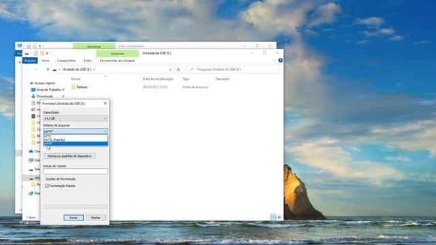Image resolution: width=436 pixels, height=245 pixels.
Task: Click the computer icon in the back window's title bar
Action: coord(20,46)
